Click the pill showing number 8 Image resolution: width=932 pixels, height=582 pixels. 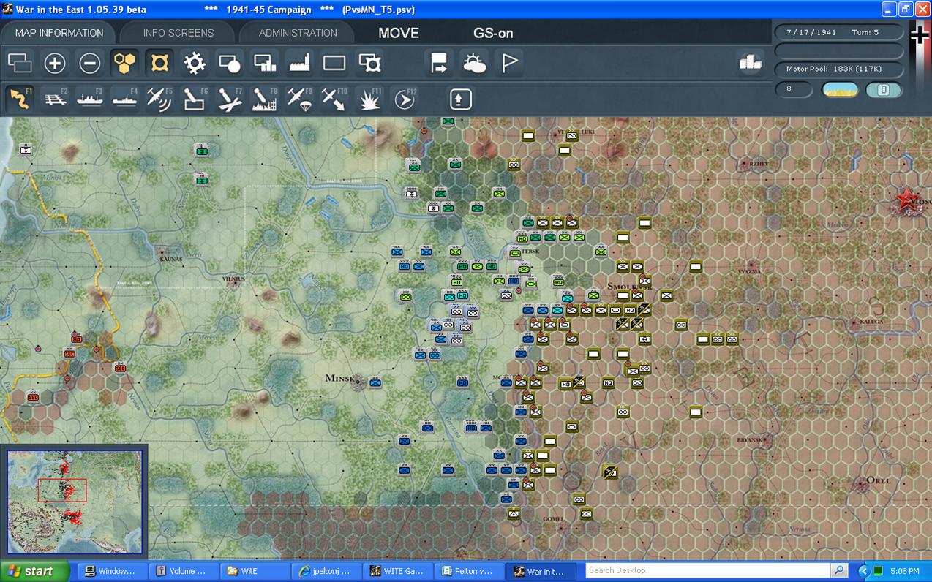[x=794, y=89]
